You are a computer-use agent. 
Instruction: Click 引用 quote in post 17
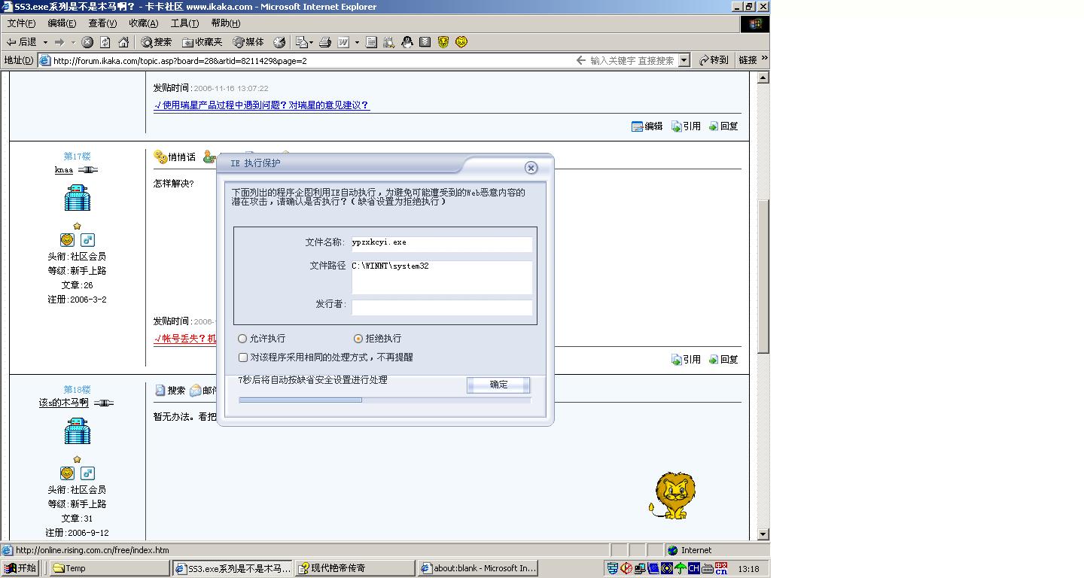click(x=687, y=360)
